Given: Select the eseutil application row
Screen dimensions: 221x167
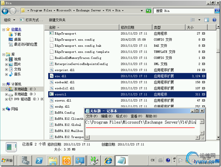Looking at the screenshot, I should pos(127,94).
